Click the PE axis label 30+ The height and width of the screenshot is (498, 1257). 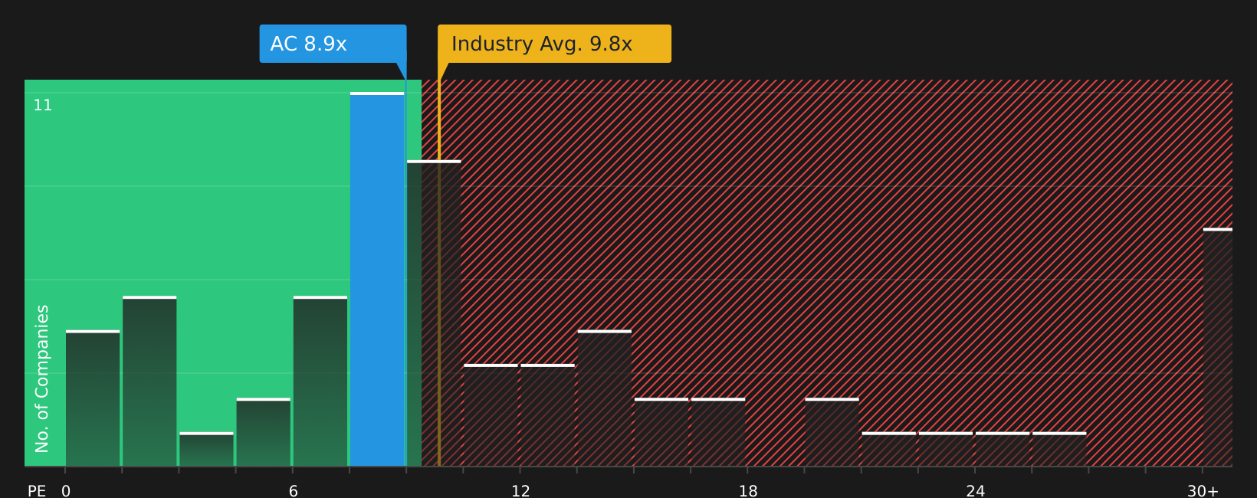pyautogui.click(x=1203, y=490)
